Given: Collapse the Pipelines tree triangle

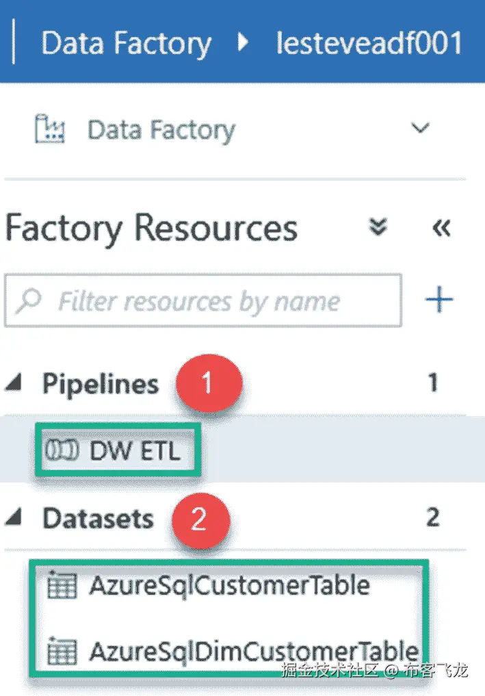Looking at the screenshot, I should coord(14,383).
